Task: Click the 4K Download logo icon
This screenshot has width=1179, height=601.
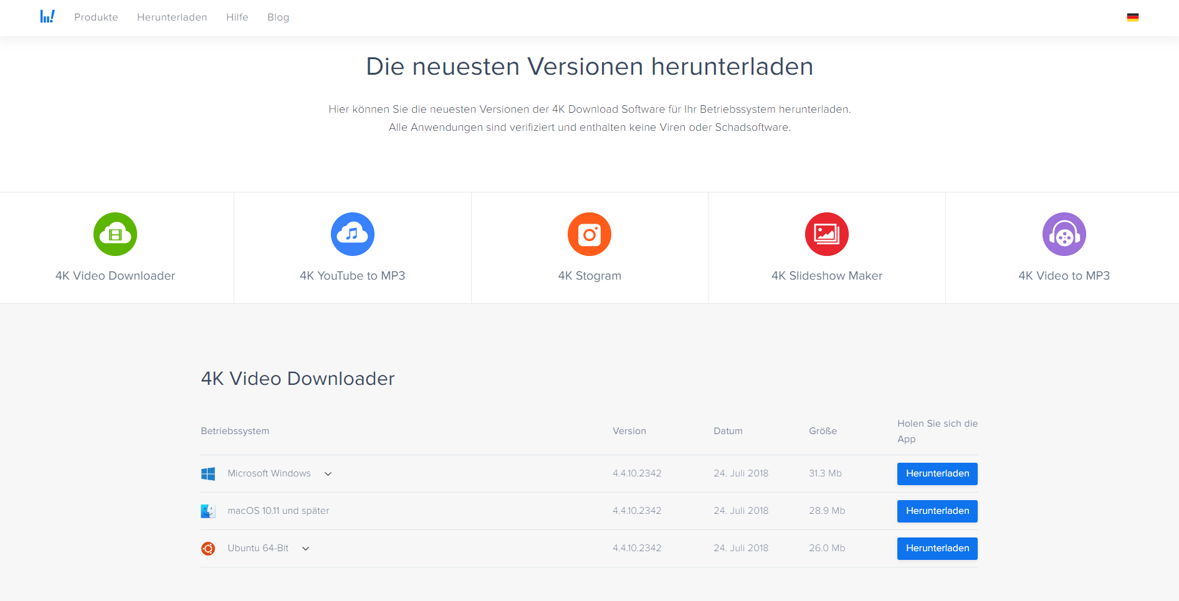Action: (47, 17)
